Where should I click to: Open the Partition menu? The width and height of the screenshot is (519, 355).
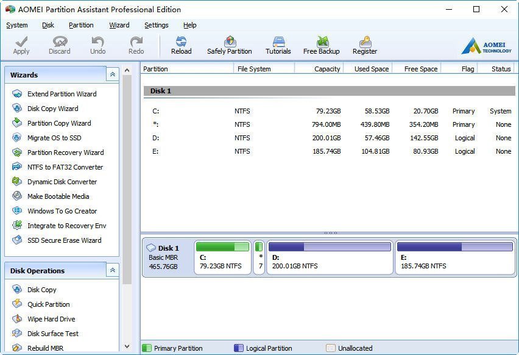[81, 25]
